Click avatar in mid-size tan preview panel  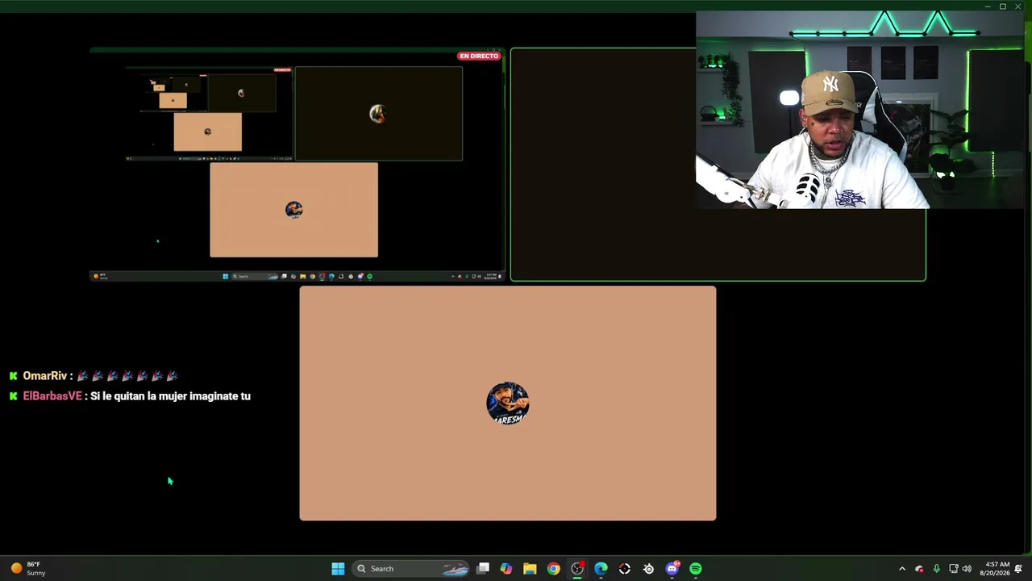click(x=294, y=210)
